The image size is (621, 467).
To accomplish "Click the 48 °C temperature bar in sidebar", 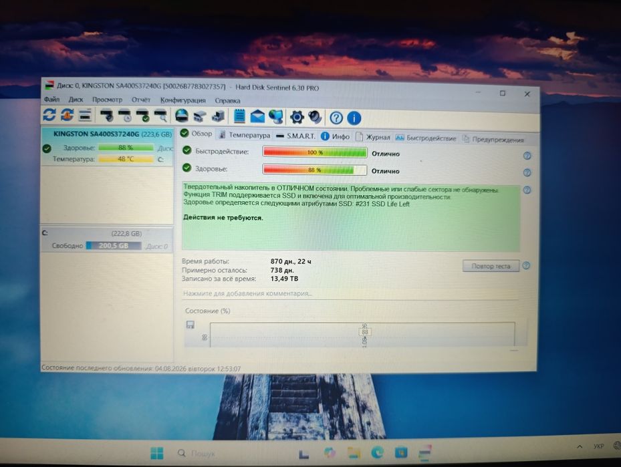I will (x=126, y=159).
